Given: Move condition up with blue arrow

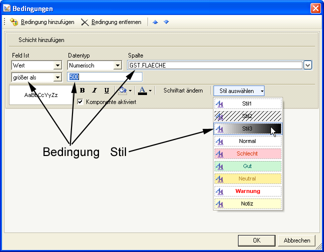Looking at the screenshot, I should [x=155, y=22].
